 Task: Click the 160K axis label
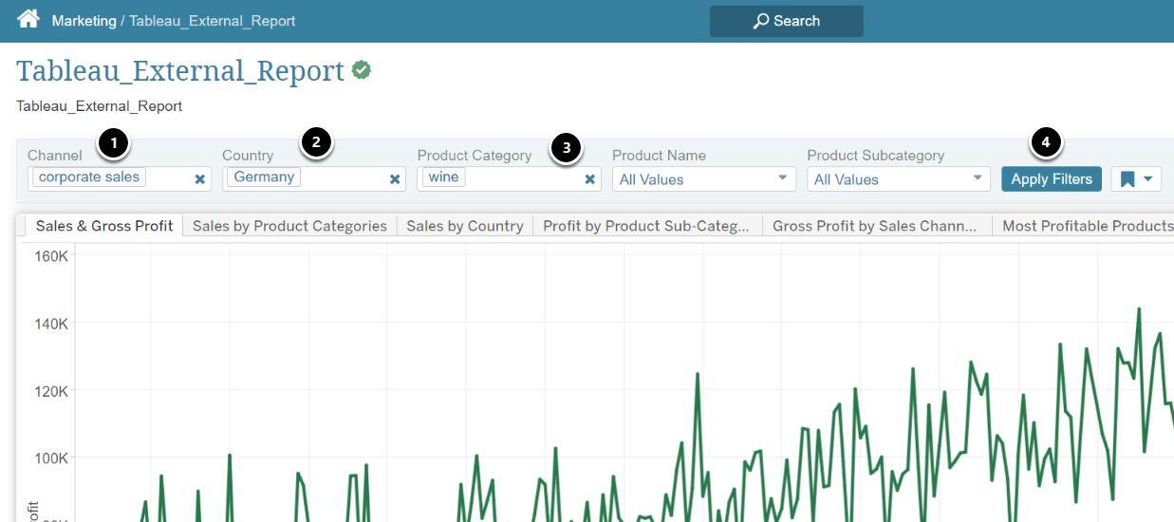coord(49,256)
